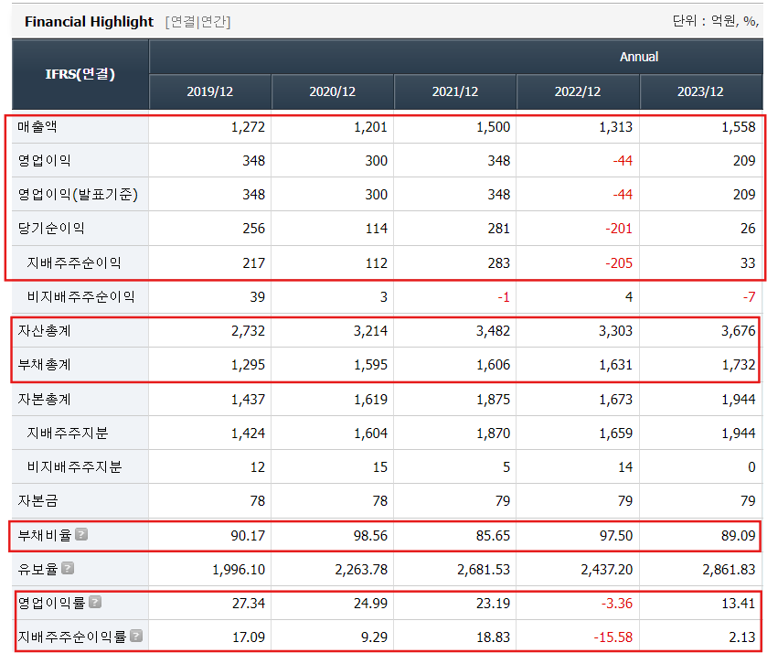Click the 비지배주주순이익 row label
The image size is (767, 653).
[80, 296]
